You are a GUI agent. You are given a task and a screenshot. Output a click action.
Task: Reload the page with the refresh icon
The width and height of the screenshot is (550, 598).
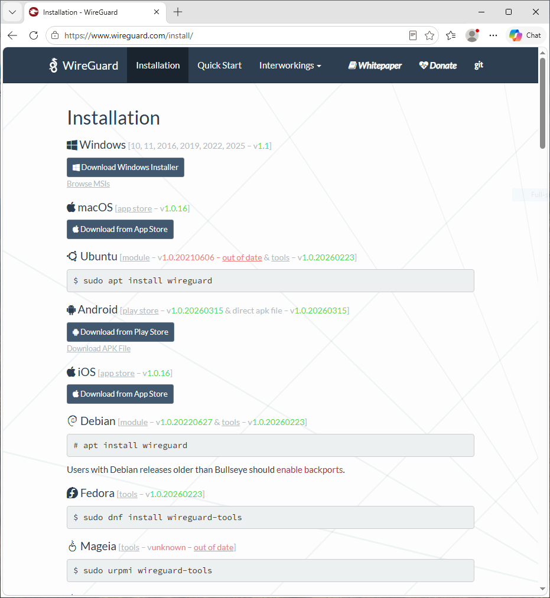pyautogui.click(x=34, y=35)
